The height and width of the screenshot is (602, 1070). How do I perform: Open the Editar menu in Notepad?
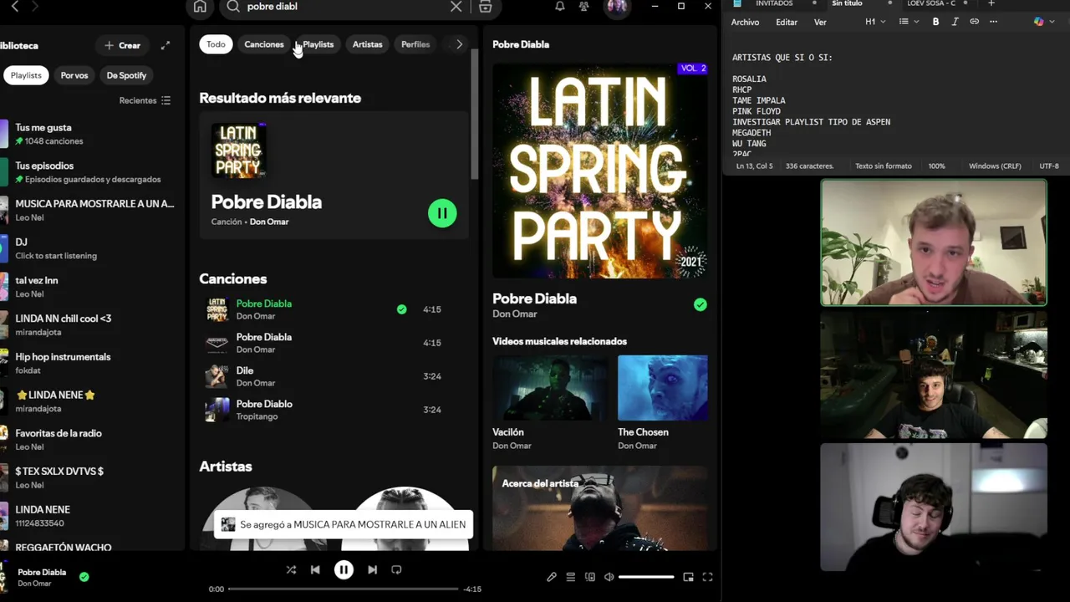(x=787, y=22)
